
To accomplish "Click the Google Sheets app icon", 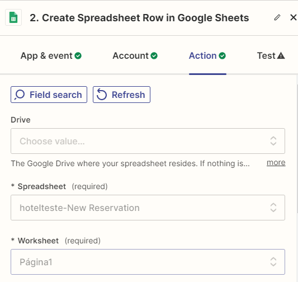I will (x=13, y=17).
